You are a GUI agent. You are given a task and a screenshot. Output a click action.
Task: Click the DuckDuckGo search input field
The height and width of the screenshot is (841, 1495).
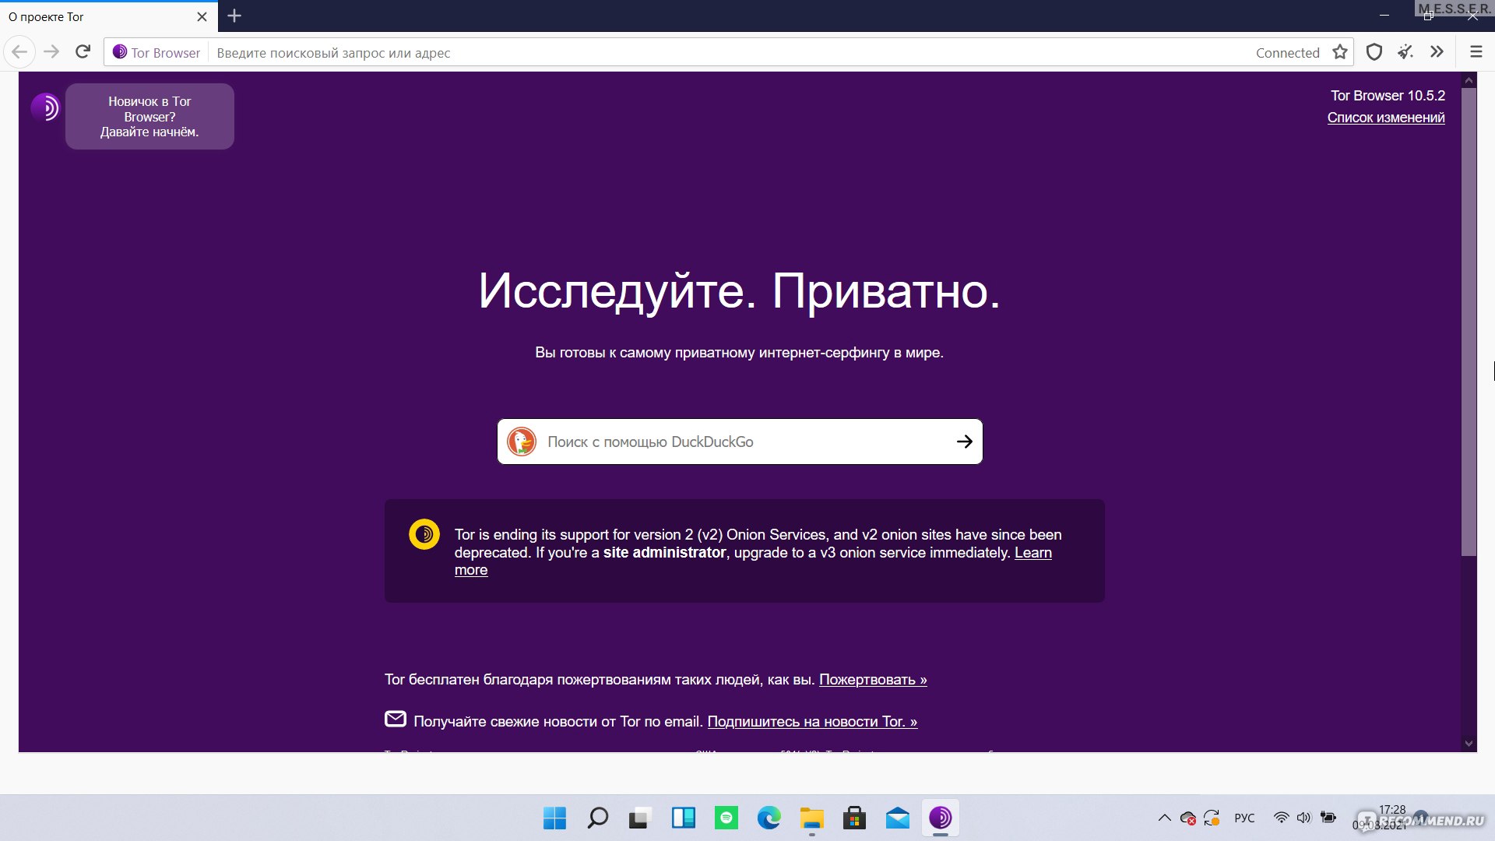click(x=738, y=442)
